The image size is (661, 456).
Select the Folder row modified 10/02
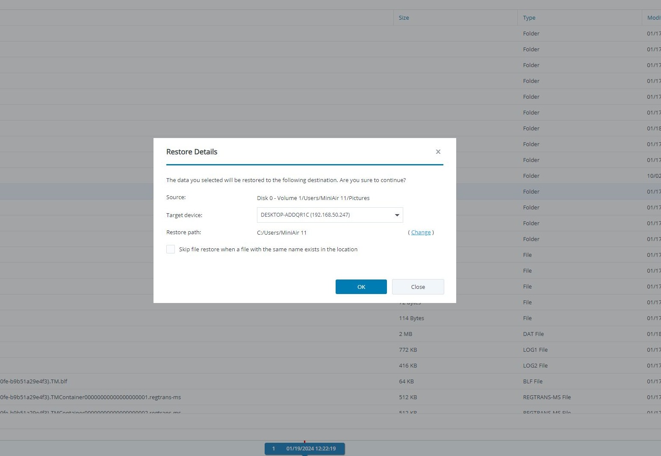tap(531, 176)
